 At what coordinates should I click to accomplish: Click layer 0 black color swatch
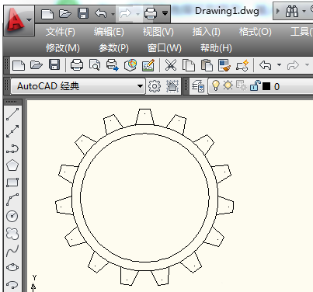[266, 86]
